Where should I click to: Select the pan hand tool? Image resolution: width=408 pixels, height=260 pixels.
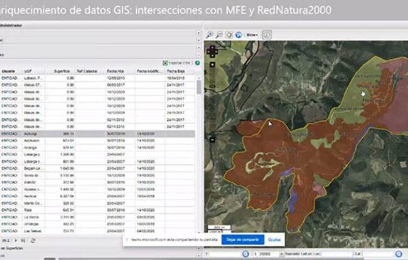(228, 35)
